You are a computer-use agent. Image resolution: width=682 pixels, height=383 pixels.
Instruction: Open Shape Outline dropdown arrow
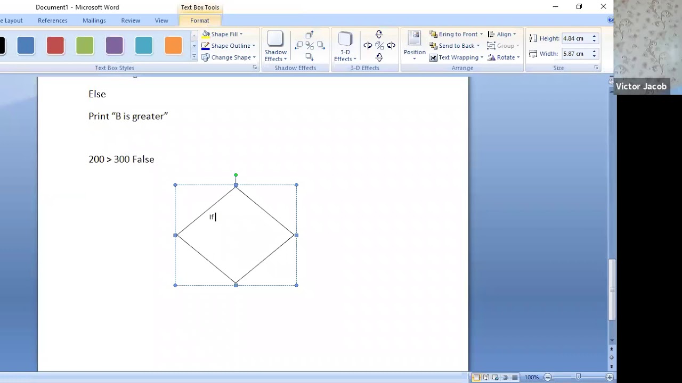pos(254,46)
